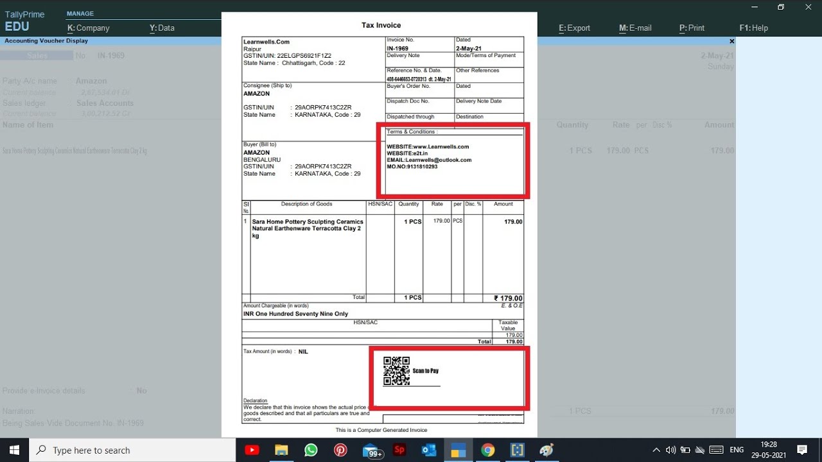Open WhatsApp from the taskbar

pyautogui.click(x=311, y=450)
